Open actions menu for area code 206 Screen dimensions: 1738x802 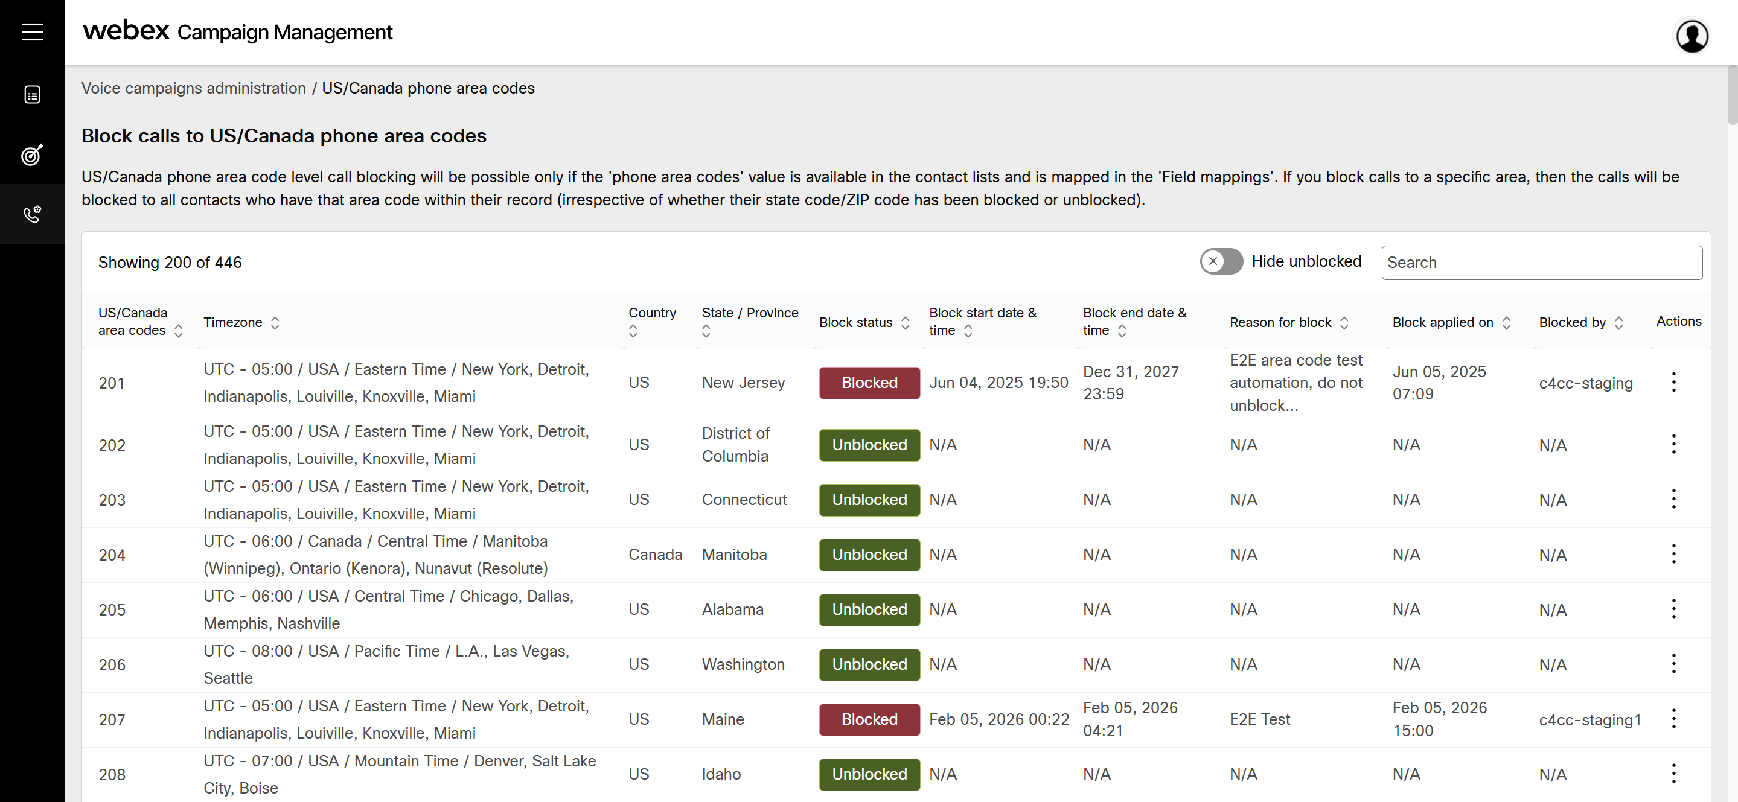[1673, 664]
